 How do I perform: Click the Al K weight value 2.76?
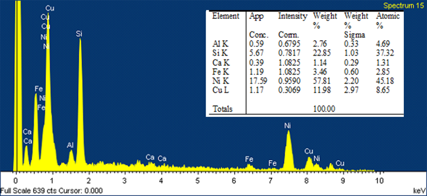pyautogui.click(x=320, y=44)
